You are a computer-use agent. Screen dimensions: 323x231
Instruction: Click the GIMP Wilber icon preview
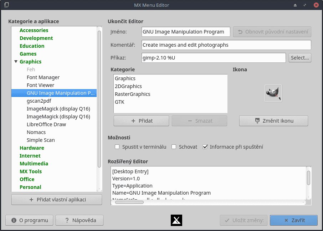coord(273,93)
